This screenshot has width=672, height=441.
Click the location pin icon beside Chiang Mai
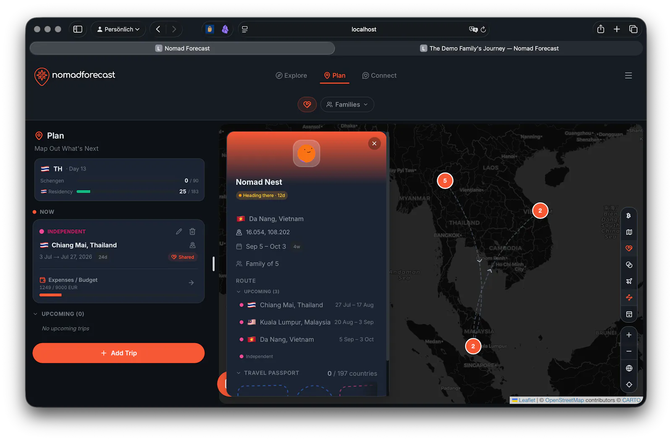[x=192, y=245]
